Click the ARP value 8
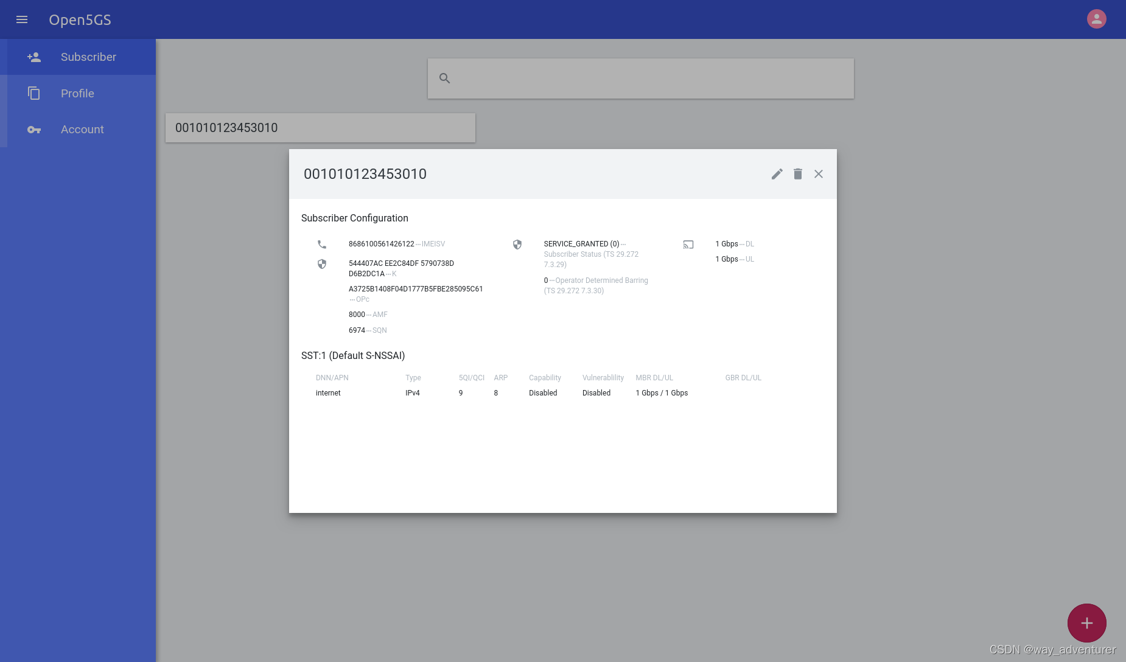Viewport: 1126px width, 662px height. point(496,393)
